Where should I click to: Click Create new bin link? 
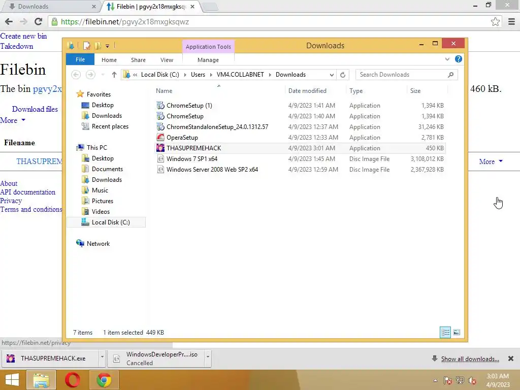[x=23, y=36]
